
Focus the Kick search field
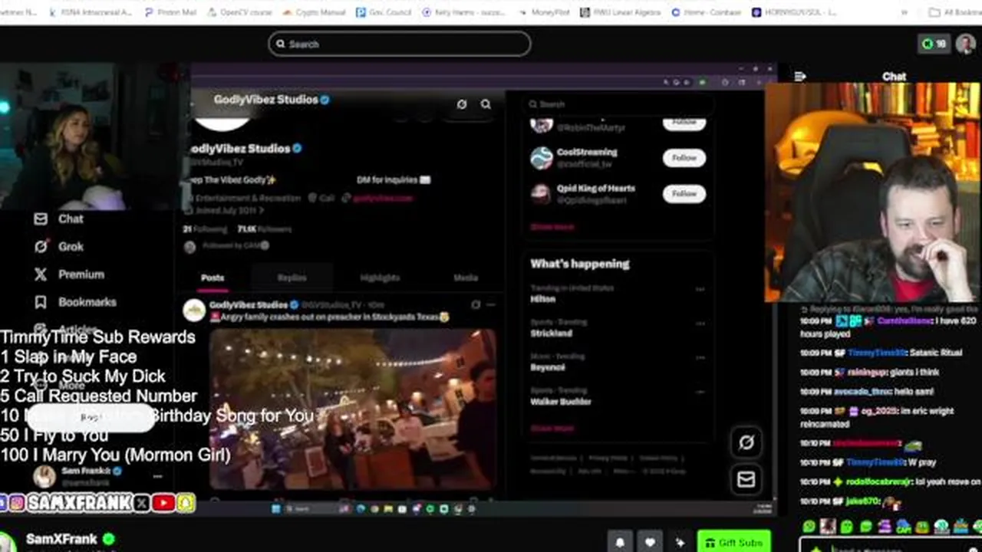[x=399, y=44]
